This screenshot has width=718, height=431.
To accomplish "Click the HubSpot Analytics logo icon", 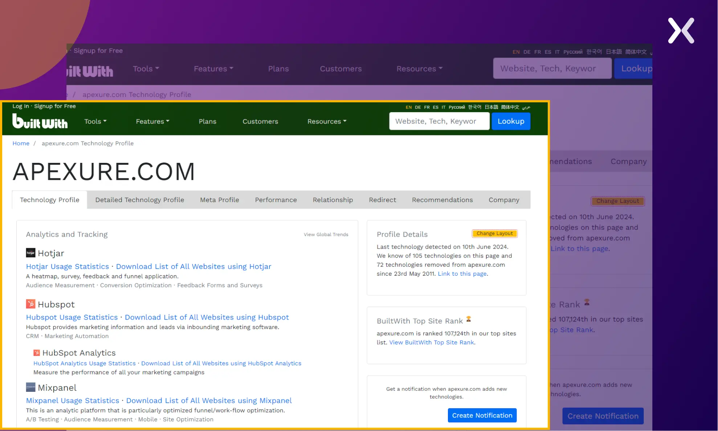I will click(x=37, y=353).
